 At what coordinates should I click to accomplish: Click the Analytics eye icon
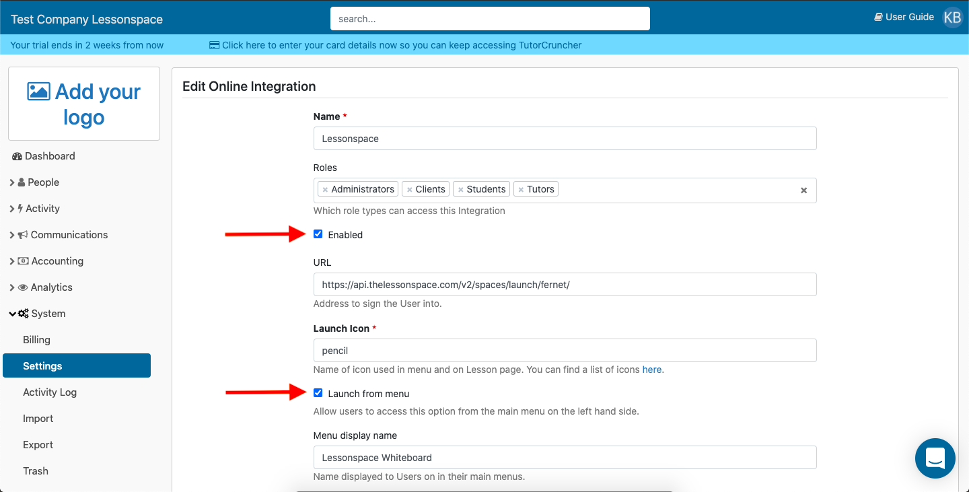tap(23, 287)
